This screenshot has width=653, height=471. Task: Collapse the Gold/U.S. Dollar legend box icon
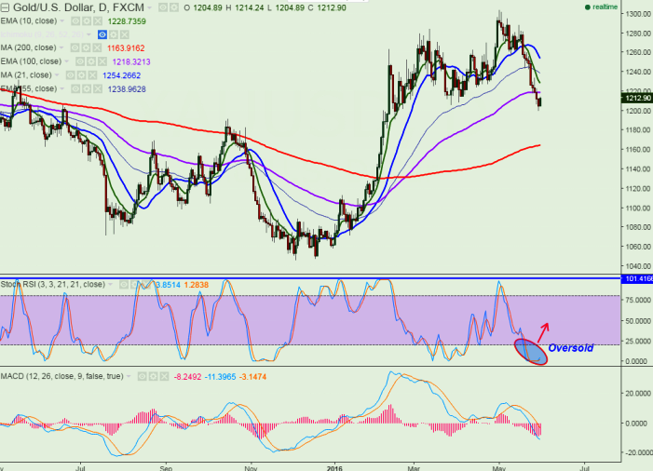(5, 7)
